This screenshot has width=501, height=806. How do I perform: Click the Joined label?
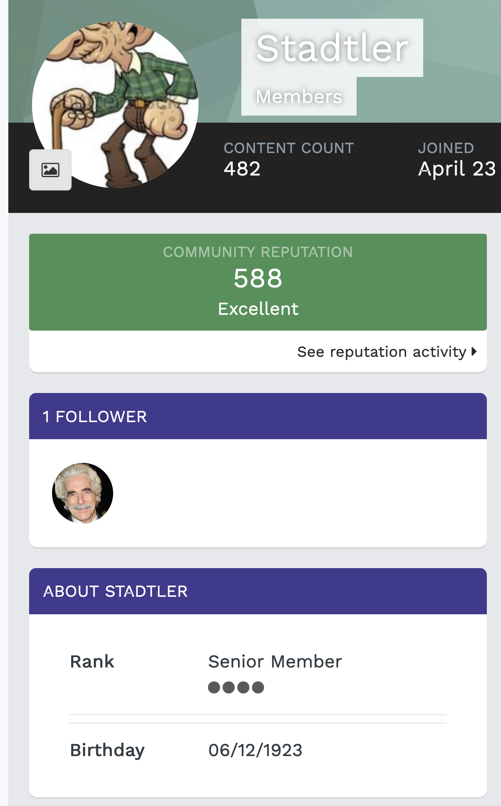tap(446, 148)
